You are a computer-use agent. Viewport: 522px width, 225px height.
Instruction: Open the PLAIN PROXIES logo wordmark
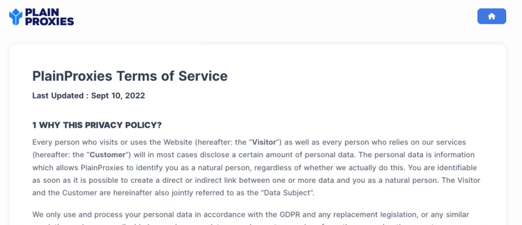(49, 17)
